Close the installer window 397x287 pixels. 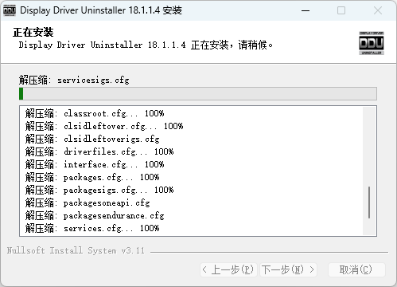tap(378, 10)
